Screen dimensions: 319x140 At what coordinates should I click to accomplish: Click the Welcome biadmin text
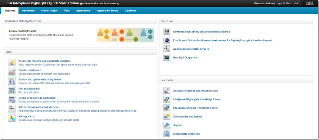click(x=264, y=3)
